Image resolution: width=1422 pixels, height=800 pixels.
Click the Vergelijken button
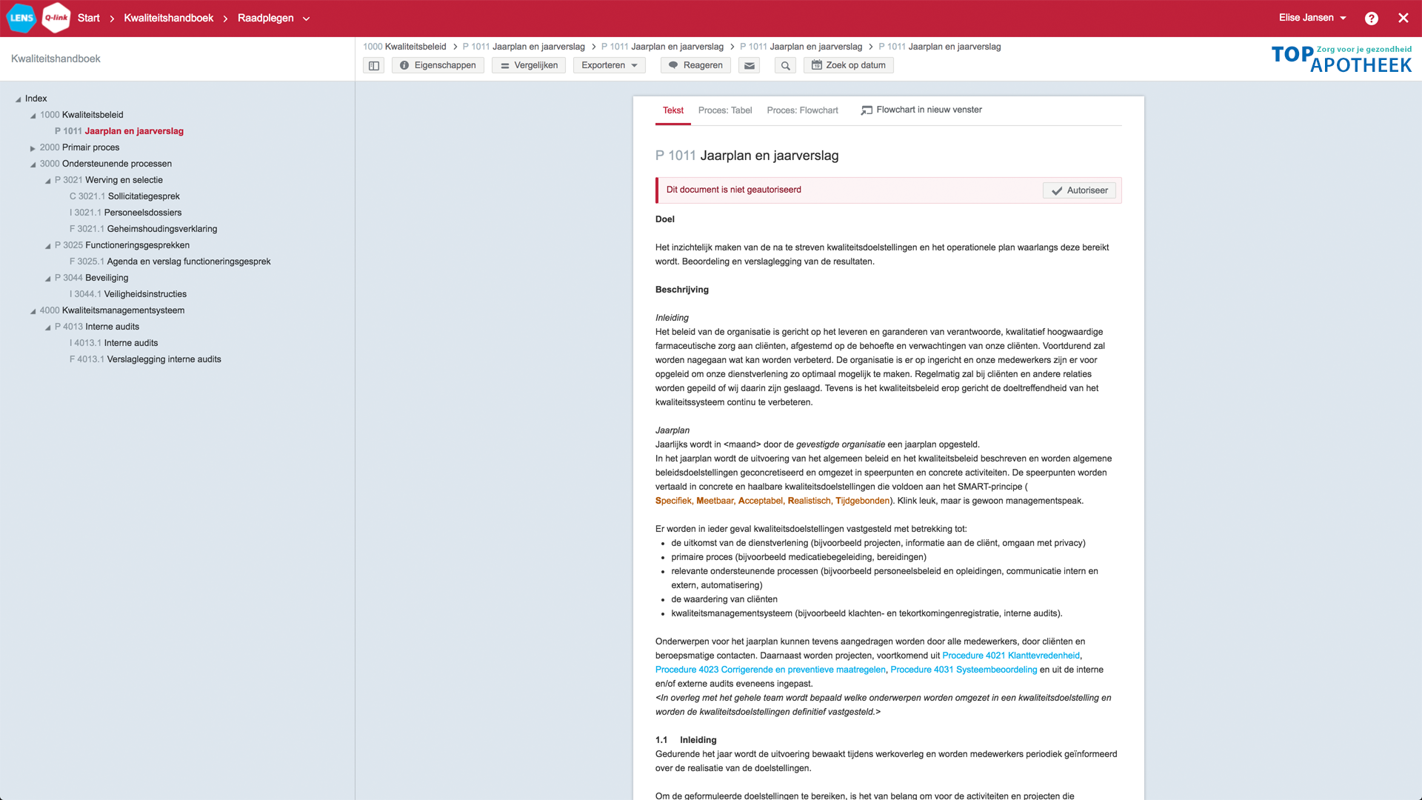[529, 65]
